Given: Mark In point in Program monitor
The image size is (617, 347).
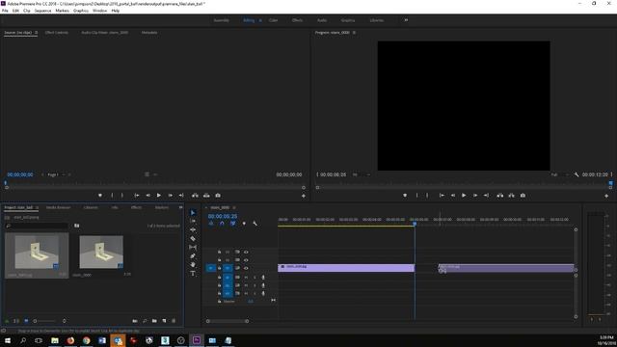Looking at the screenshot, I should (x=416, y=196).
